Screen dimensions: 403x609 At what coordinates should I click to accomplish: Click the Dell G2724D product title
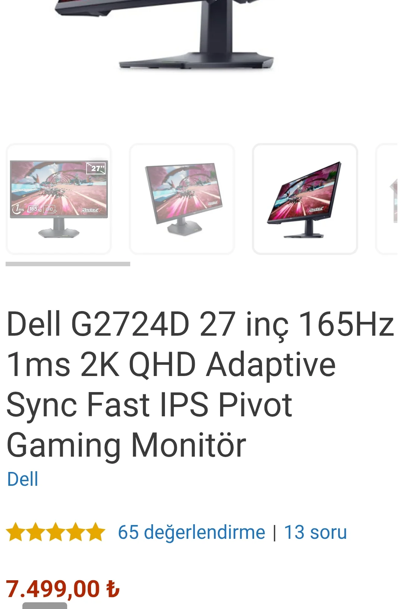point(200,384)
